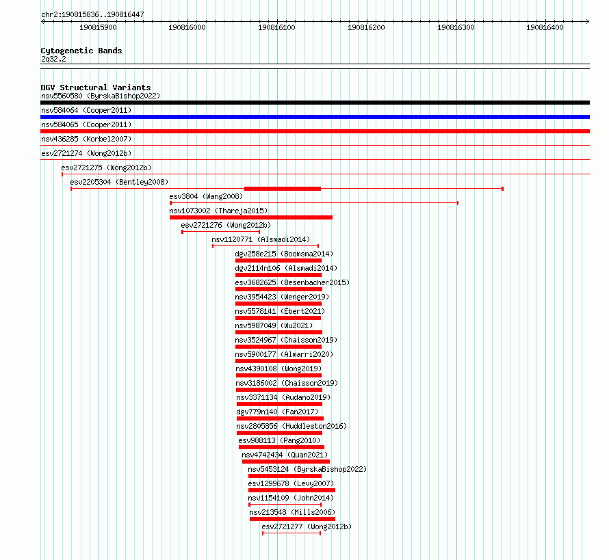The width and height of the screenshot is (609, 560).
Task: Click the nsv213548 red variant bar
Action: (x=292, y=519)
